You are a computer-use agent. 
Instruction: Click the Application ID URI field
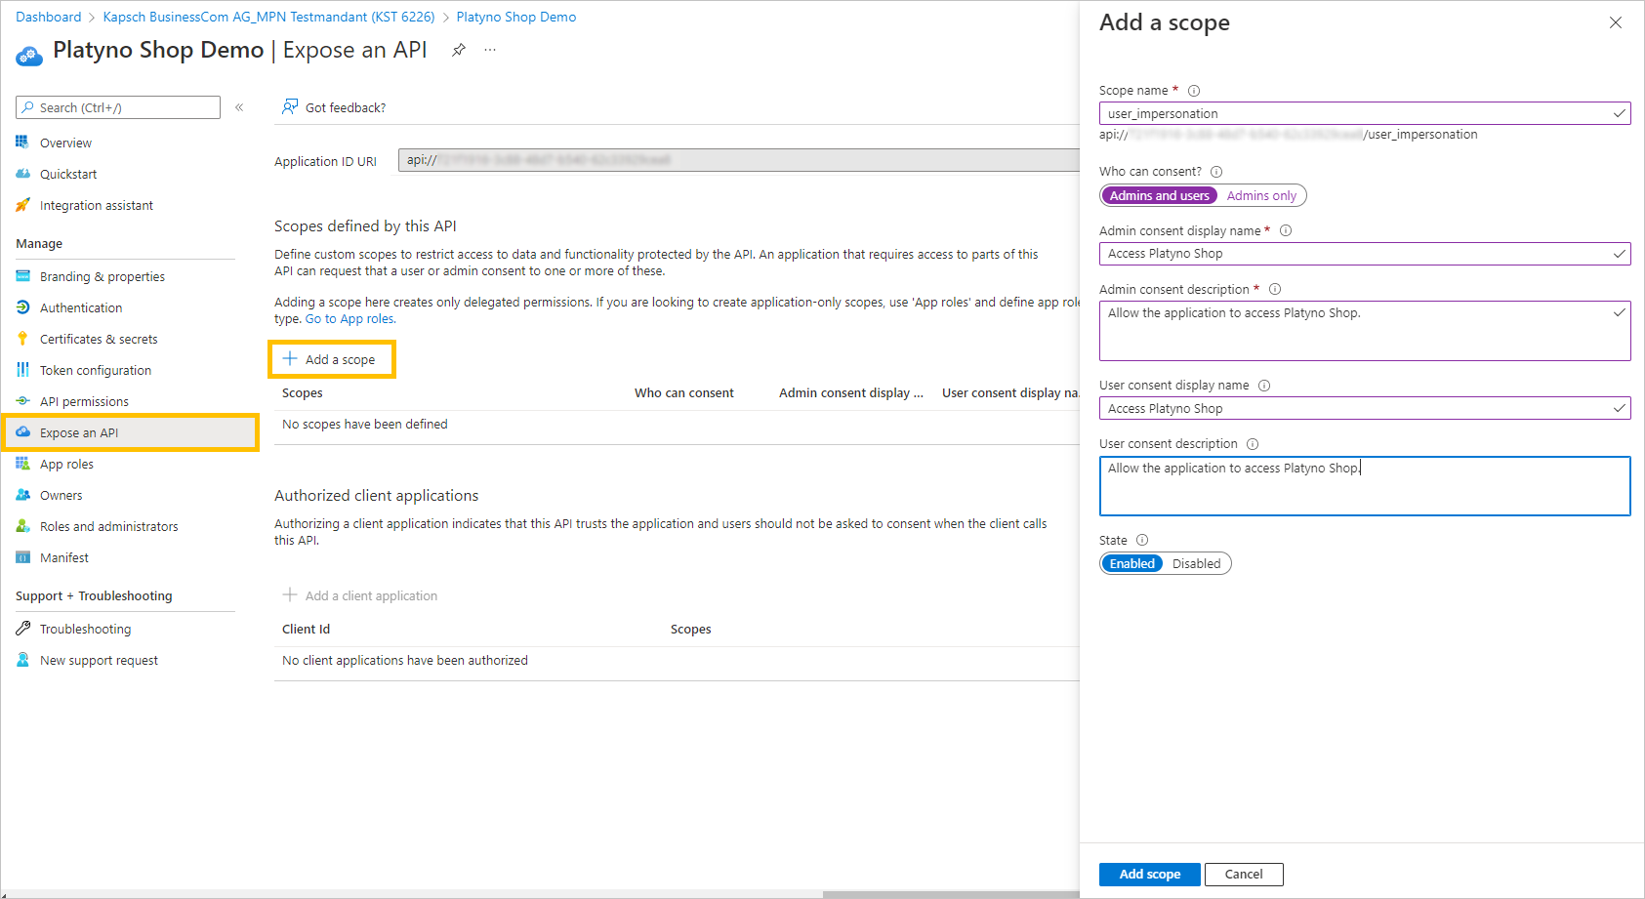coord(738,160)
